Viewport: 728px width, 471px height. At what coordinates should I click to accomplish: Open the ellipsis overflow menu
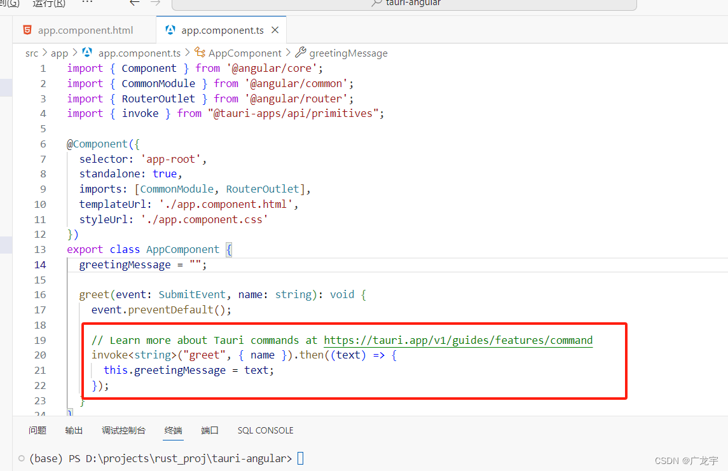coord(88,3)
